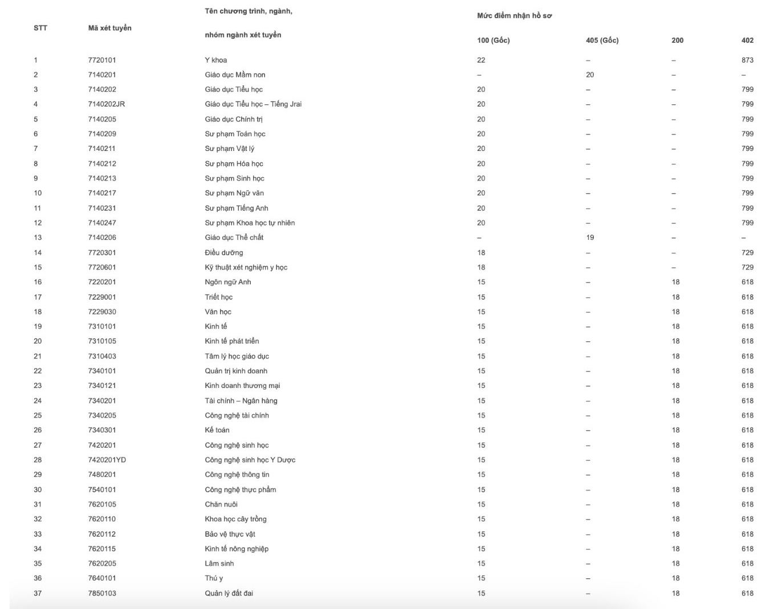Click the '100 (Gốc)' column header
This screenshot has height=609, width=778.
pos(494,40)
